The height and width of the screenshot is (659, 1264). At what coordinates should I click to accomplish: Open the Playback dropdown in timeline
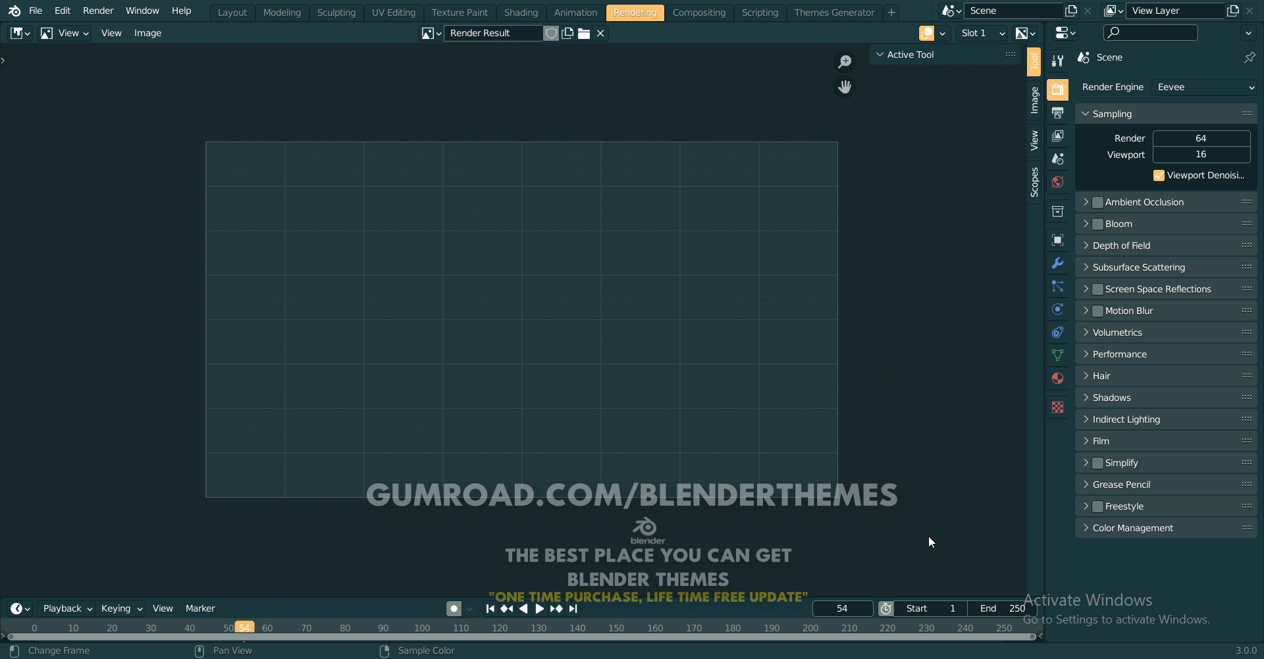pos(67,608)
